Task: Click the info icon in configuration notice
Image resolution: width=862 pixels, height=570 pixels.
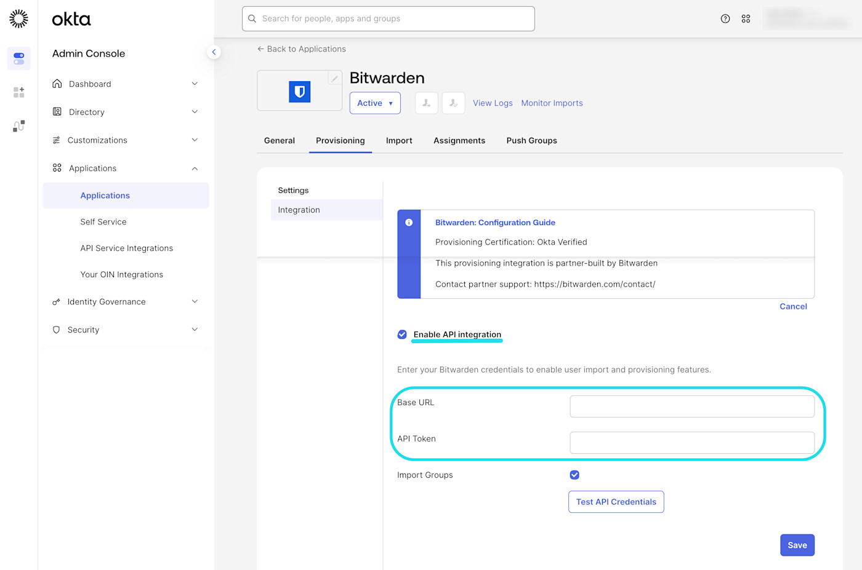Action: [409, 223]
